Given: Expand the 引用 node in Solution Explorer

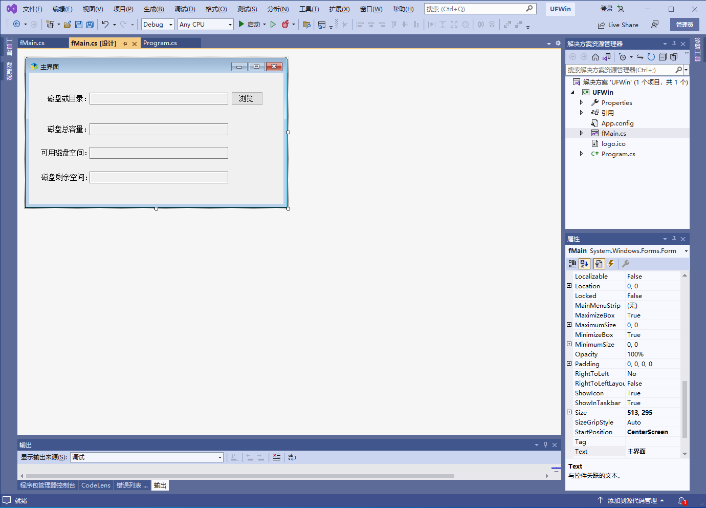Looking at the screenshot, I should (581, 113).
